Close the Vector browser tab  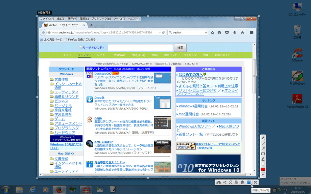point(84,25)
